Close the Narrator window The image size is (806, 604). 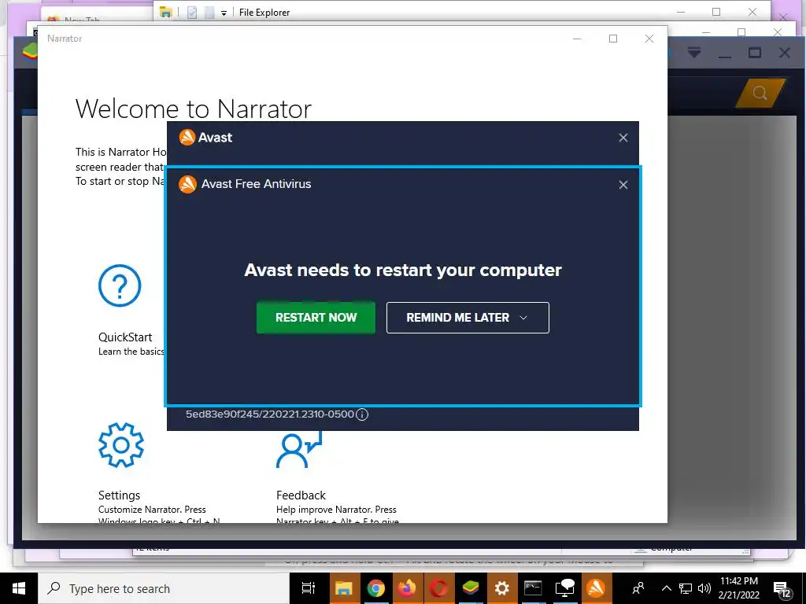click(x=649, y=39)
